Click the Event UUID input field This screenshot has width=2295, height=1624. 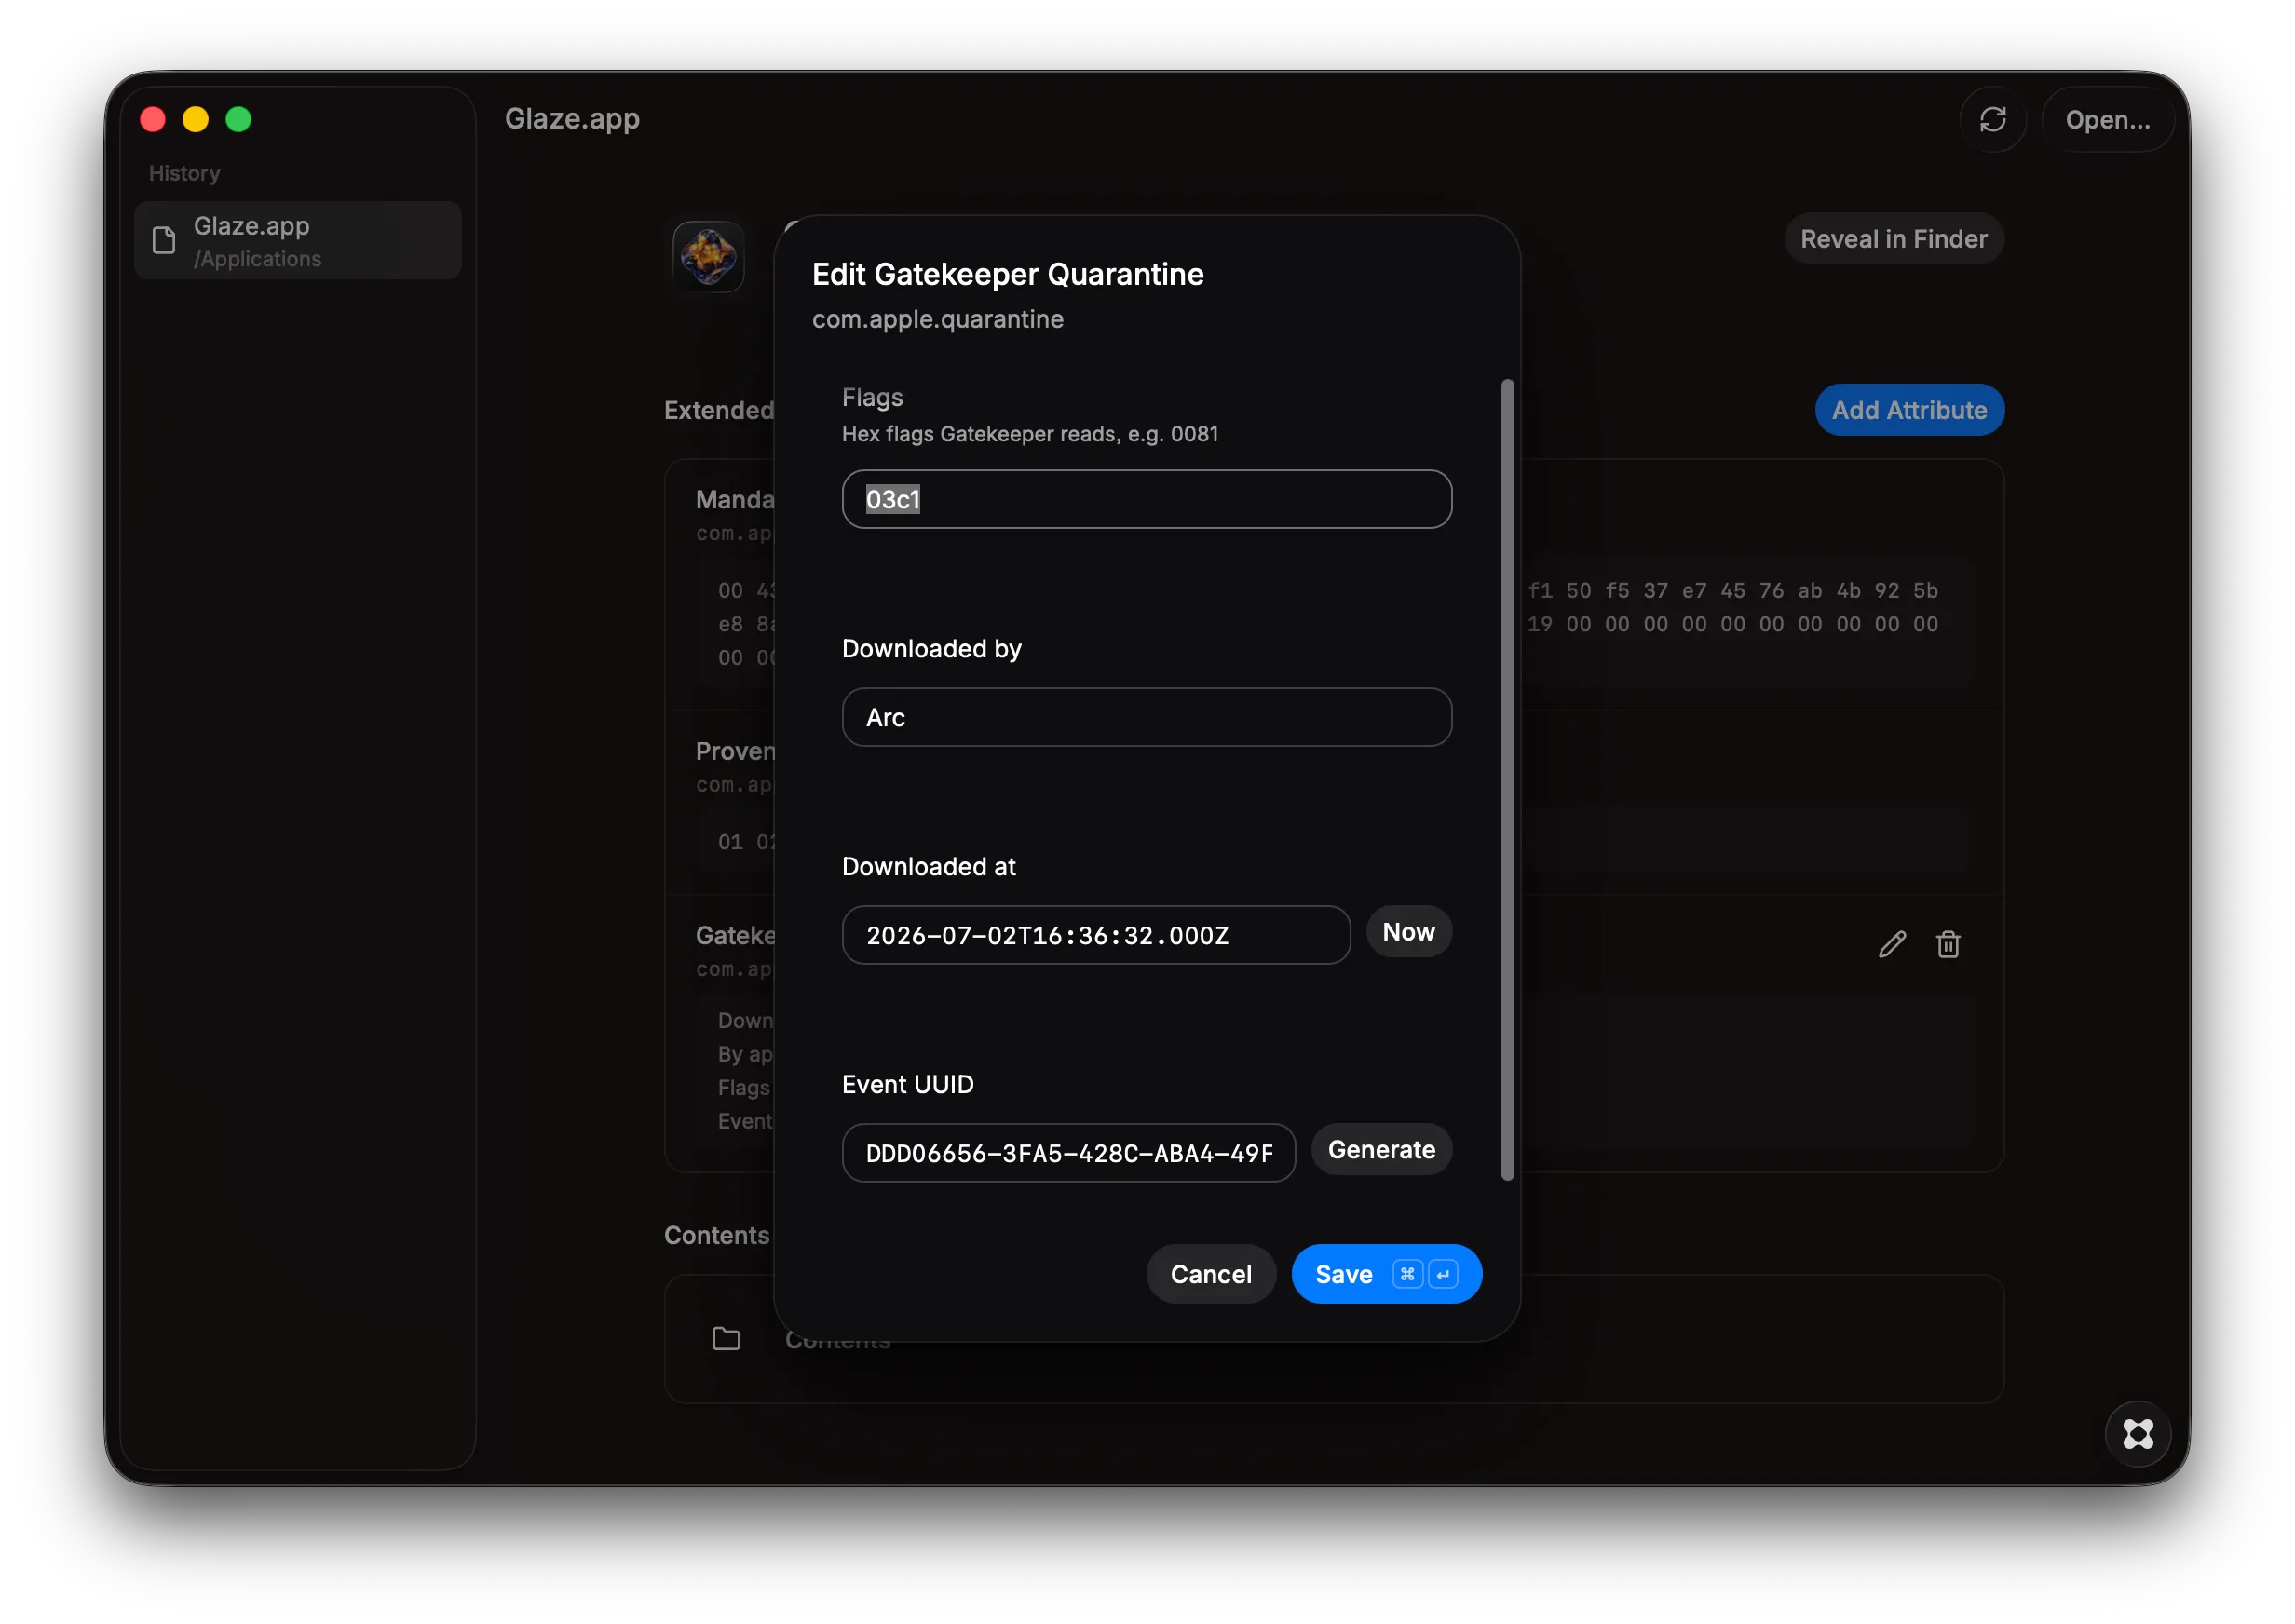tap(1068, 1153)
